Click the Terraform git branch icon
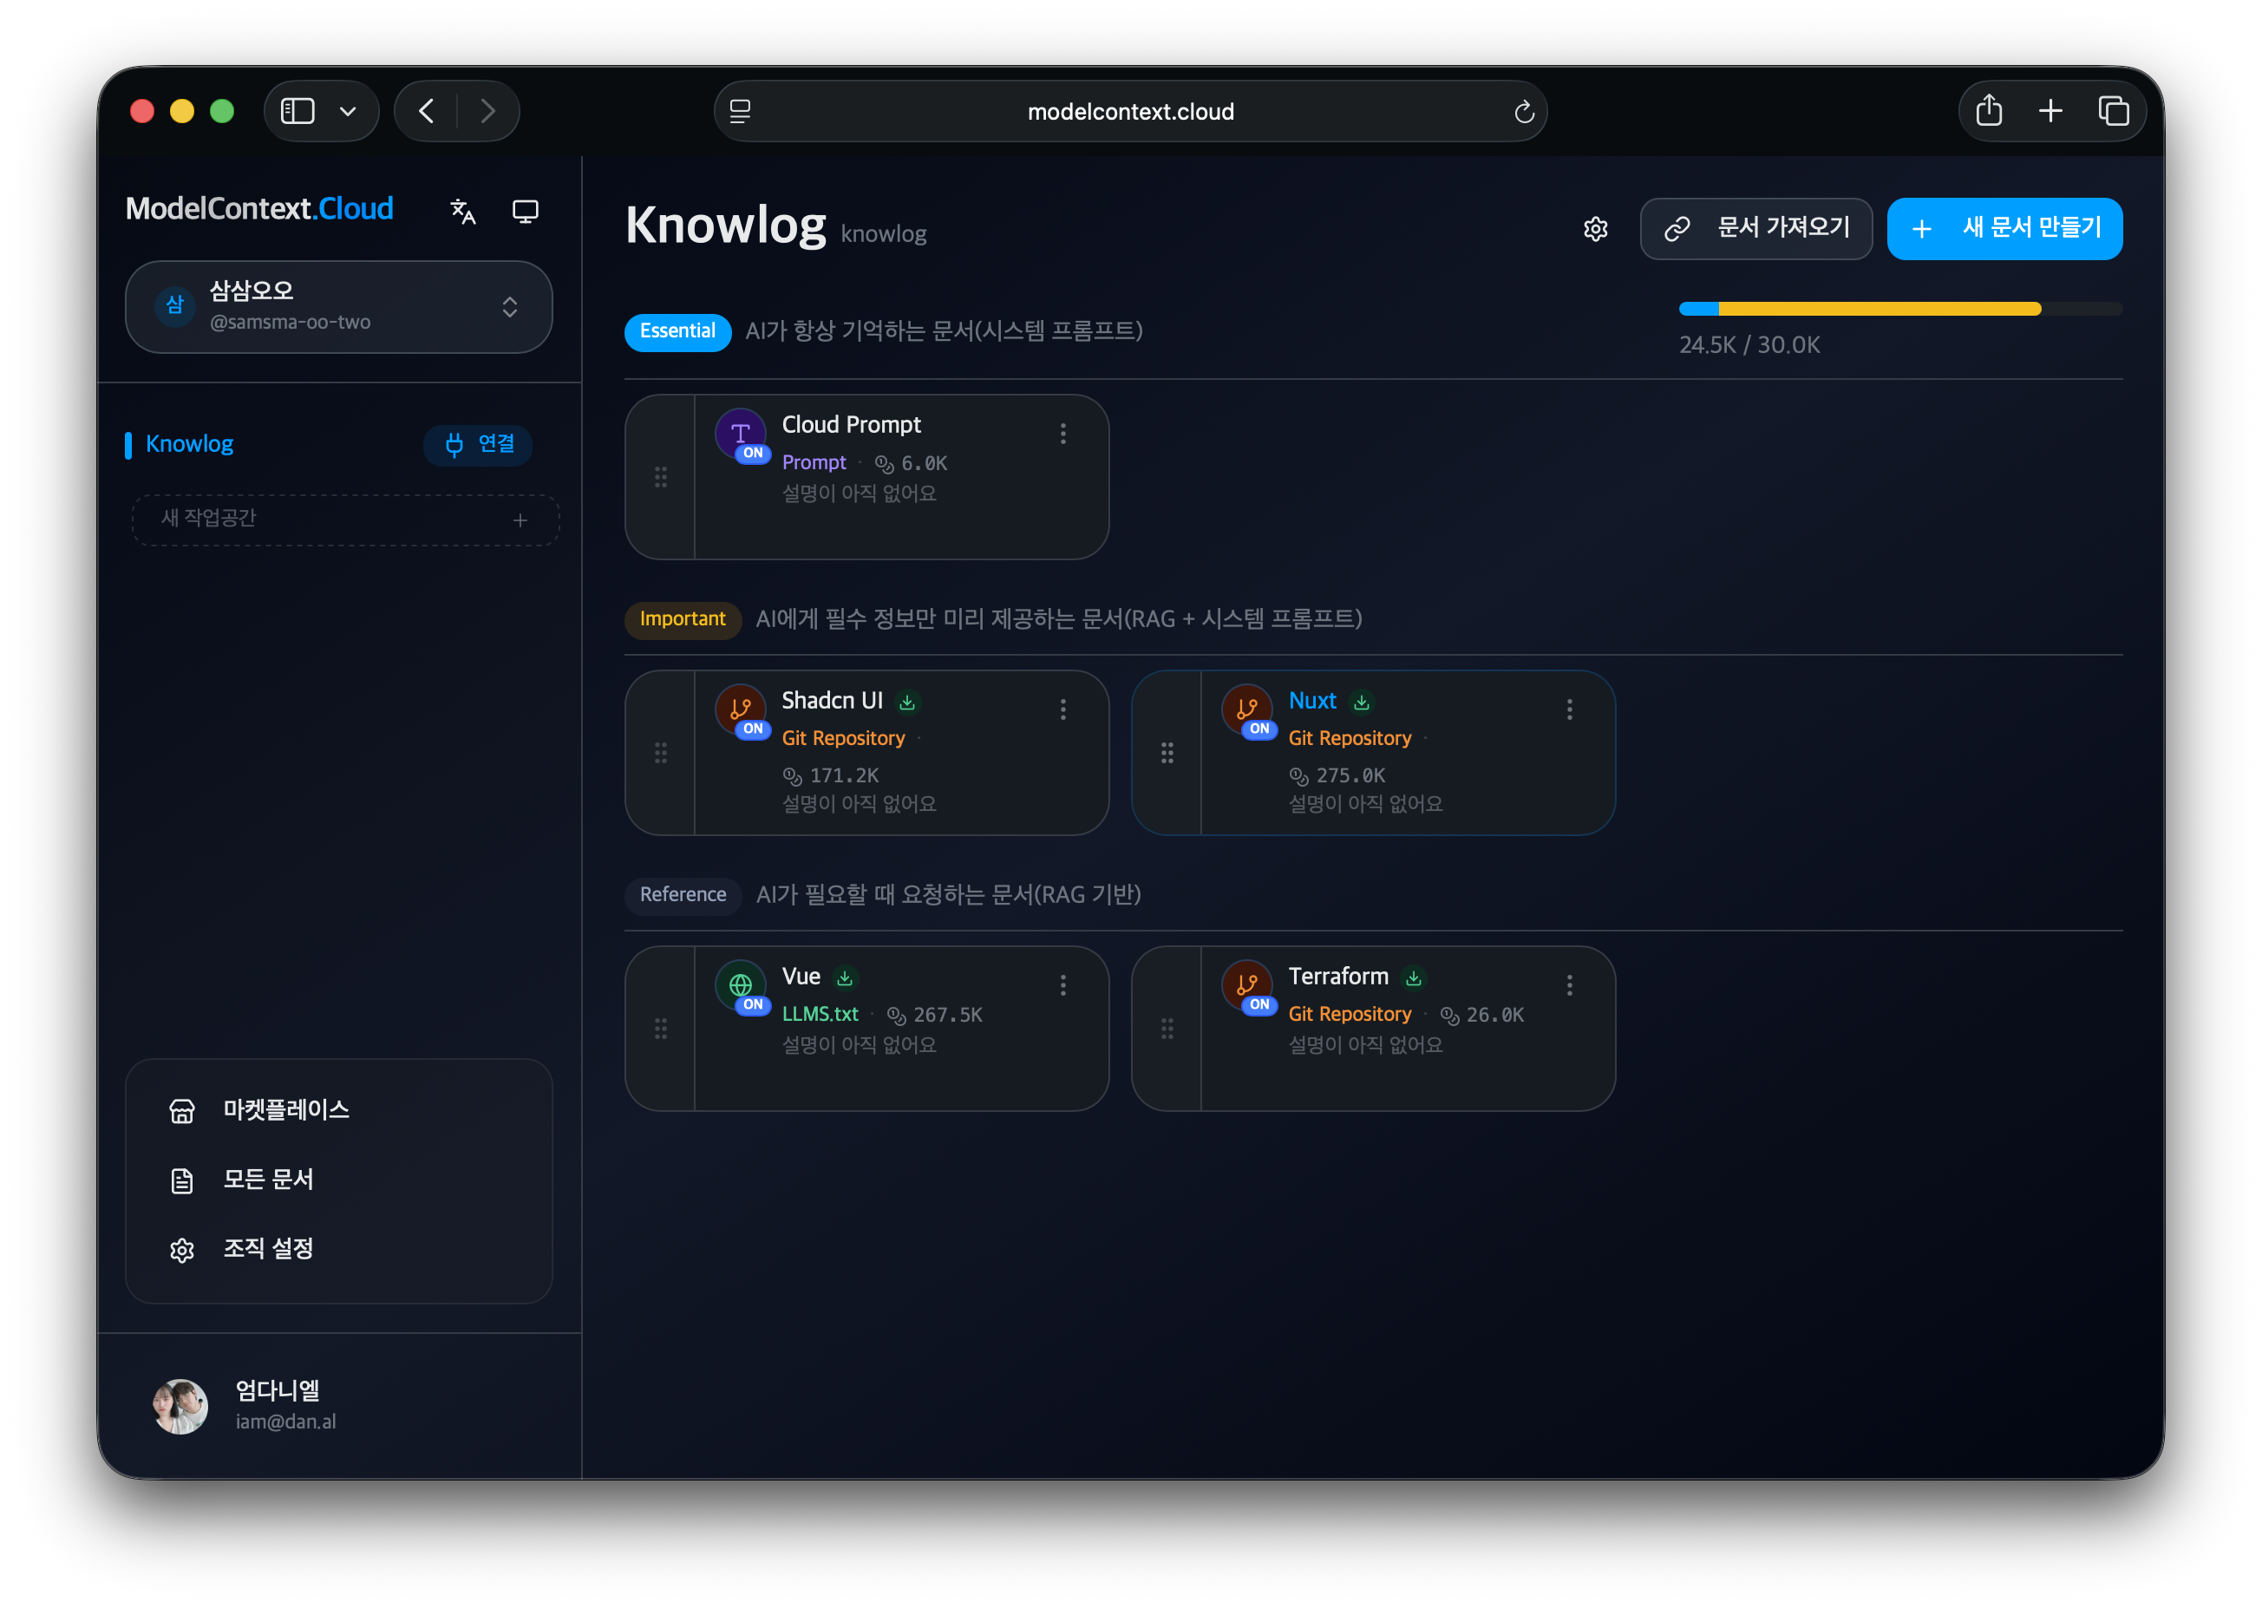 click(x=1246, y=984)
